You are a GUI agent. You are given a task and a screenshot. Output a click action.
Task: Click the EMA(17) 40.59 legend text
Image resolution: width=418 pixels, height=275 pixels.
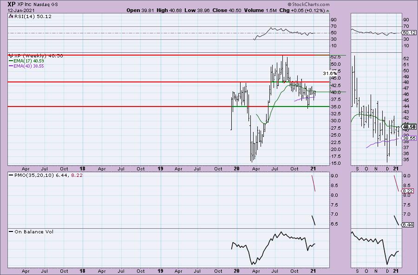pyautogui.click(x=29, y=61)
